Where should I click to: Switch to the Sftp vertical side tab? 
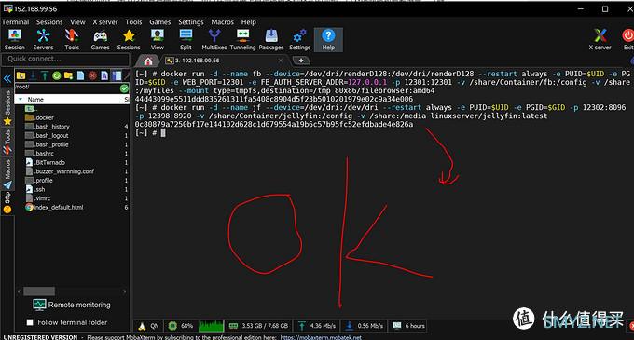pos(7,202)
